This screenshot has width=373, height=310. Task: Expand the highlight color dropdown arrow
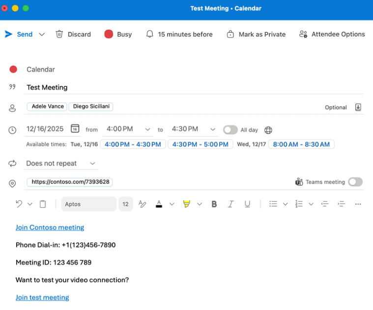click(200, 204)
